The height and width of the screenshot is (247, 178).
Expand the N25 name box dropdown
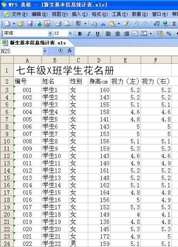pyautogui.click(x=45, y=51)
